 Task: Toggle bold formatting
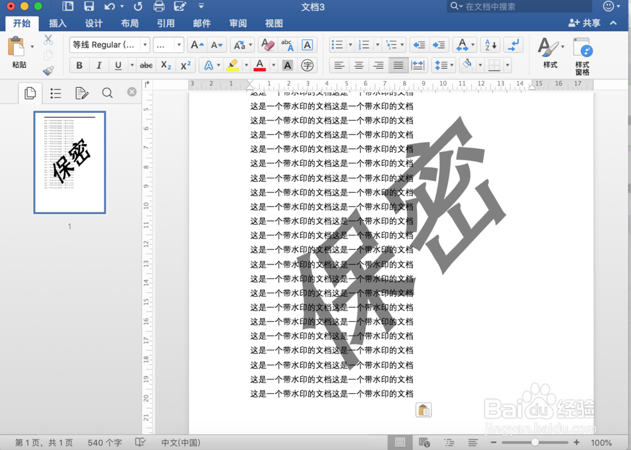80,65
